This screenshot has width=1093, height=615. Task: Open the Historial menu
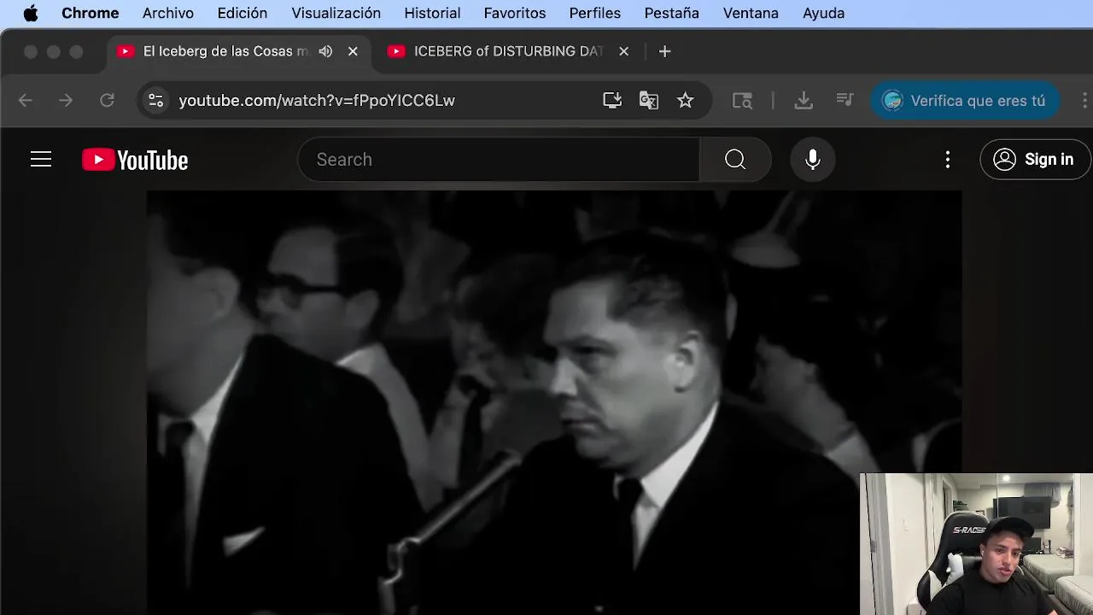pos(432,13)
